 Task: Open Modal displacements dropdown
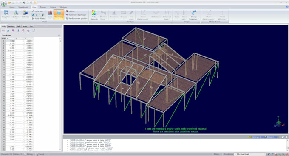[x=209, y=15]
